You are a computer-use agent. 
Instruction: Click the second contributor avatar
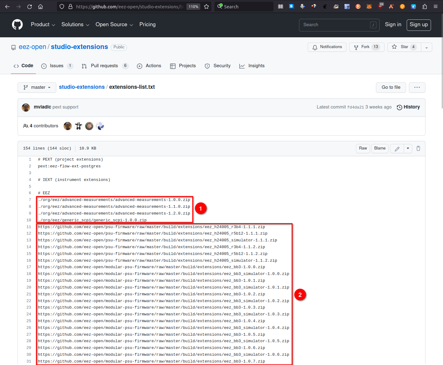[x=78, y=126]
